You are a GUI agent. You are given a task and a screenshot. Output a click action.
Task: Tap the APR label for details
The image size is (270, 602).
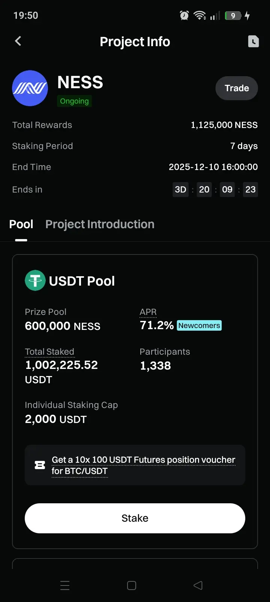pyautogui.click(x=148, y=312)
